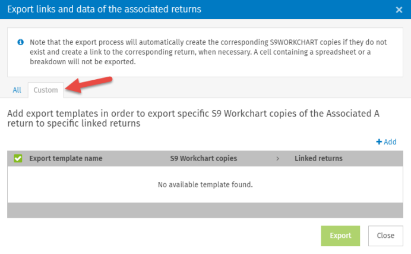Click the S9 Workchart copies column header

204,158
